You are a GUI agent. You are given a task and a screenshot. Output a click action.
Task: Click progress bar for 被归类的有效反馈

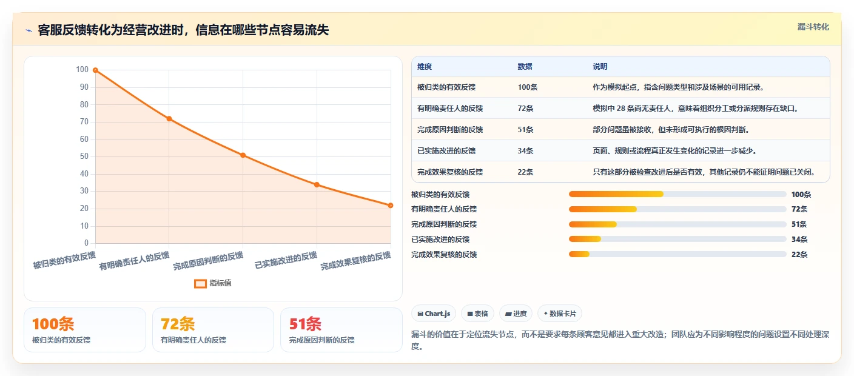point(677,194)
